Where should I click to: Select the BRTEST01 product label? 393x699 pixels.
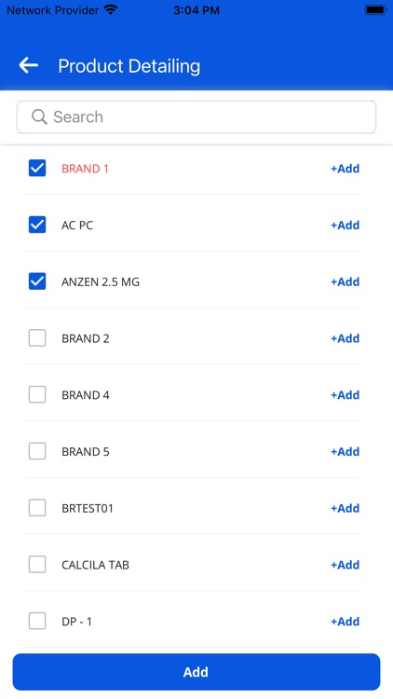point(88,508)
